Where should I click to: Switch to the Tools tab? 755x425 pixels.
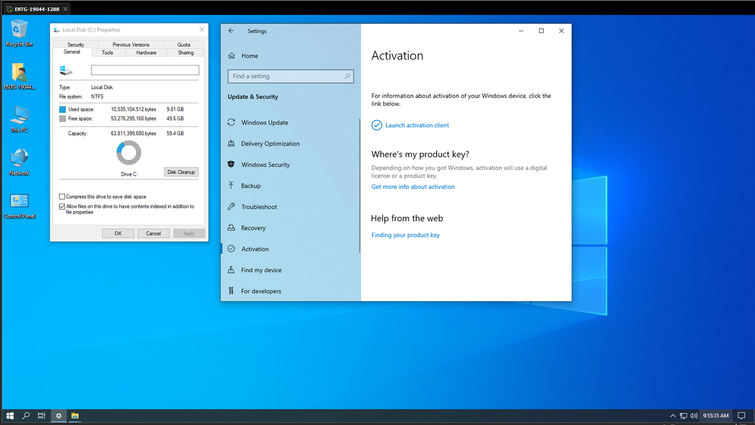point(107,53)
